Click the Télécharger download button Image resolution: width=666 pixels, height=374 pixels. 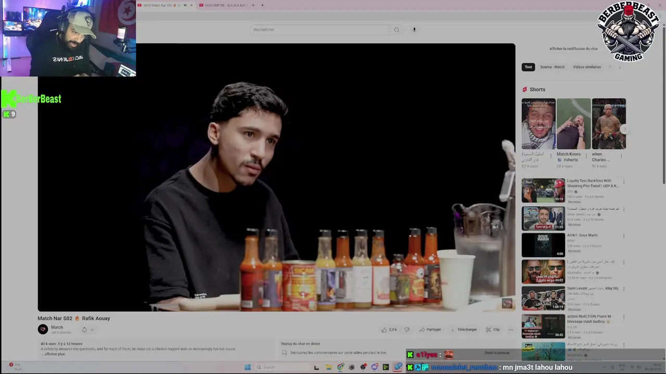coord(464,329)
